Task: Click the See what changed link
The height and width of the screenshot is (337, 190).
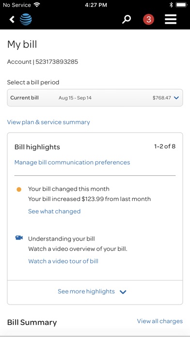Action: 54,211
